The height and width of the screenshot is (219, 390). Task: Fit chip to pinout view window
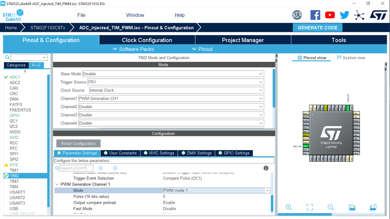(x=310, y=207)
